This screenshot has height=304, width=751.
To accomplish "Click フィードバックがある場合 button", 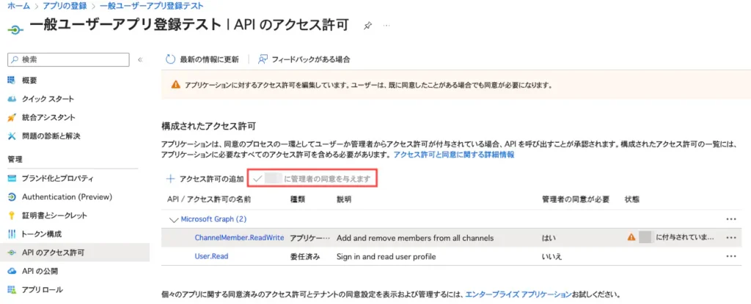I will click(311, 59).
